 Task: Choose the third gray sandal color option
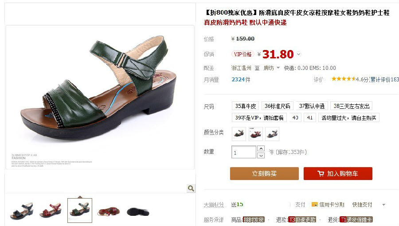(272, 134)
